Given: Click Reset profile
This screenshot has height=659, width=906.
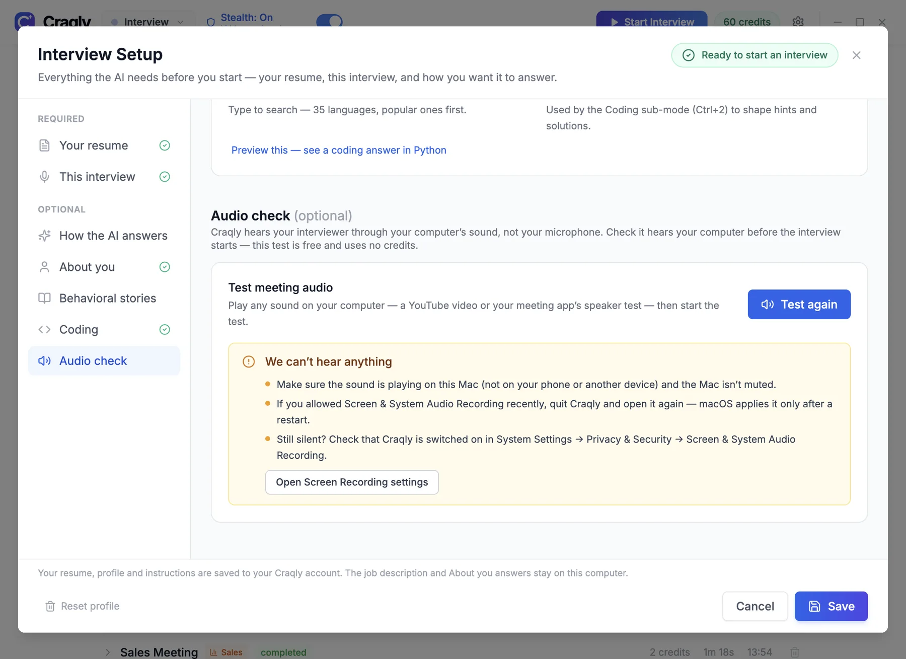Looking at the screenshot, I should coord(83,606).
